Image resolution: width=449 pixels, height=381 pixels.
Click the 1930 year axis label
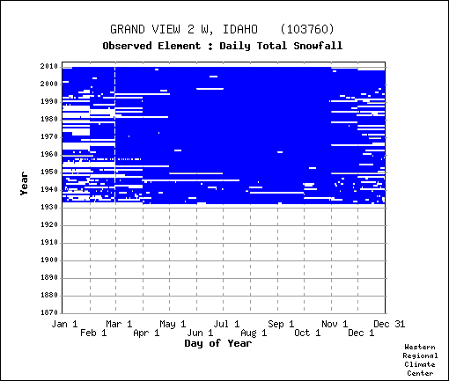pos(49,208)
